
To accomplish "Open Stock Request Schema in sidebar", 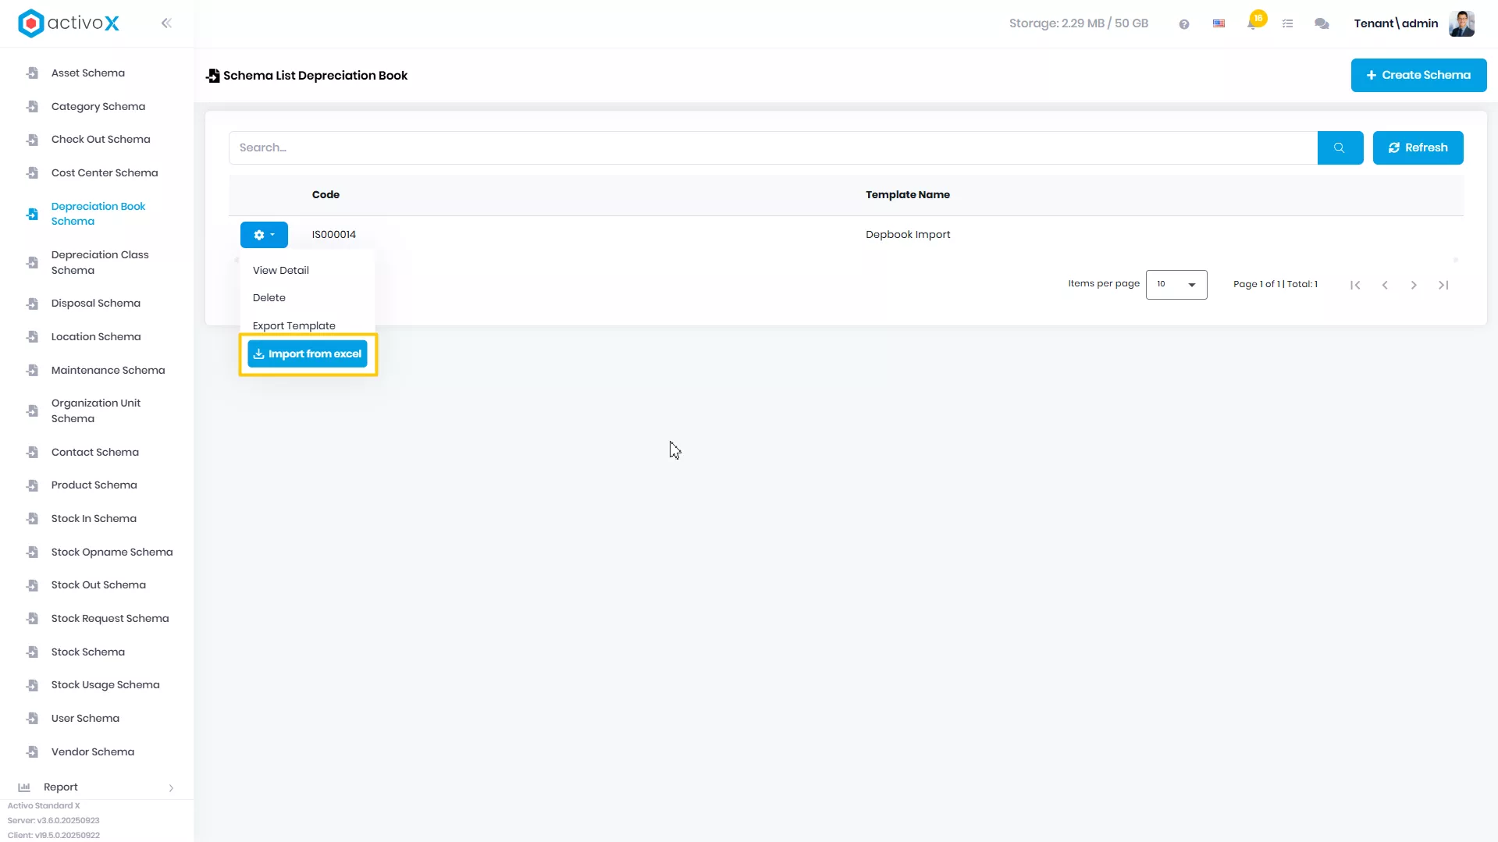I will (110, 619).
